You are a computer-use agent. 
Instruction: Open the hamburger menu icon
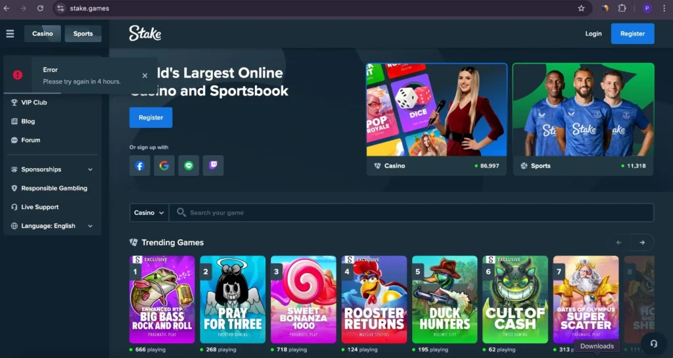[10, 34]
